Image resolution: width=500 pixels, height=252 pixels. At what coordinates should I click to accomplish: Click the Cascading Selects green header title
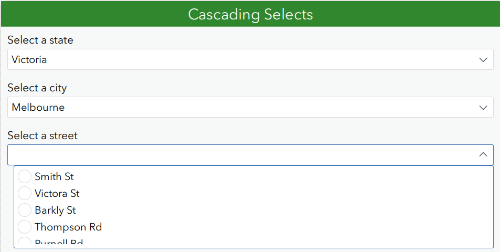pyautogui.click(x=250, y=14)
